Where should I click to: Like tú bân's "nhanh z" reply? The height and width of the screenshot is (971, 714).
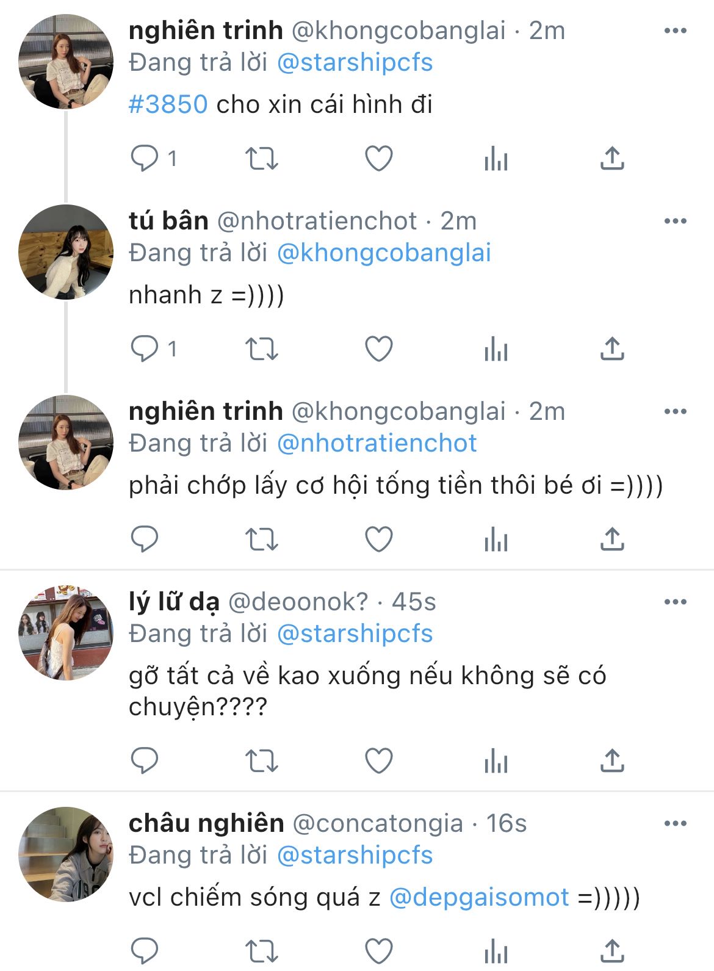[x=378, y=349]
